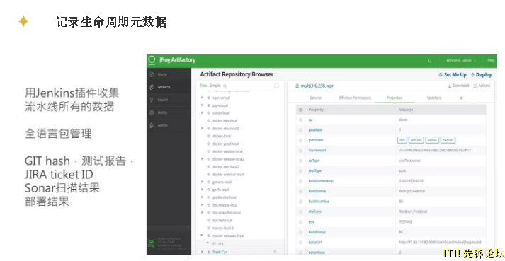Switch browser to Simple view

click(x=215, y=86)
